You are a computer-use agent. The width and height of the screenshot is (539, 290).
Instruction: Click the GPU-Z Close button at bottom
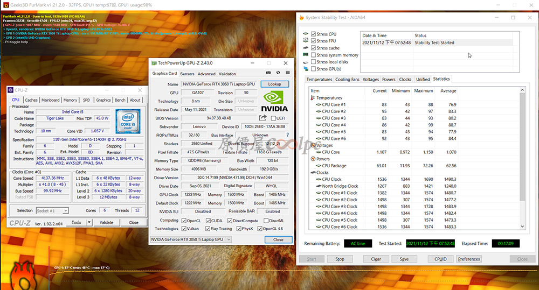278,239
